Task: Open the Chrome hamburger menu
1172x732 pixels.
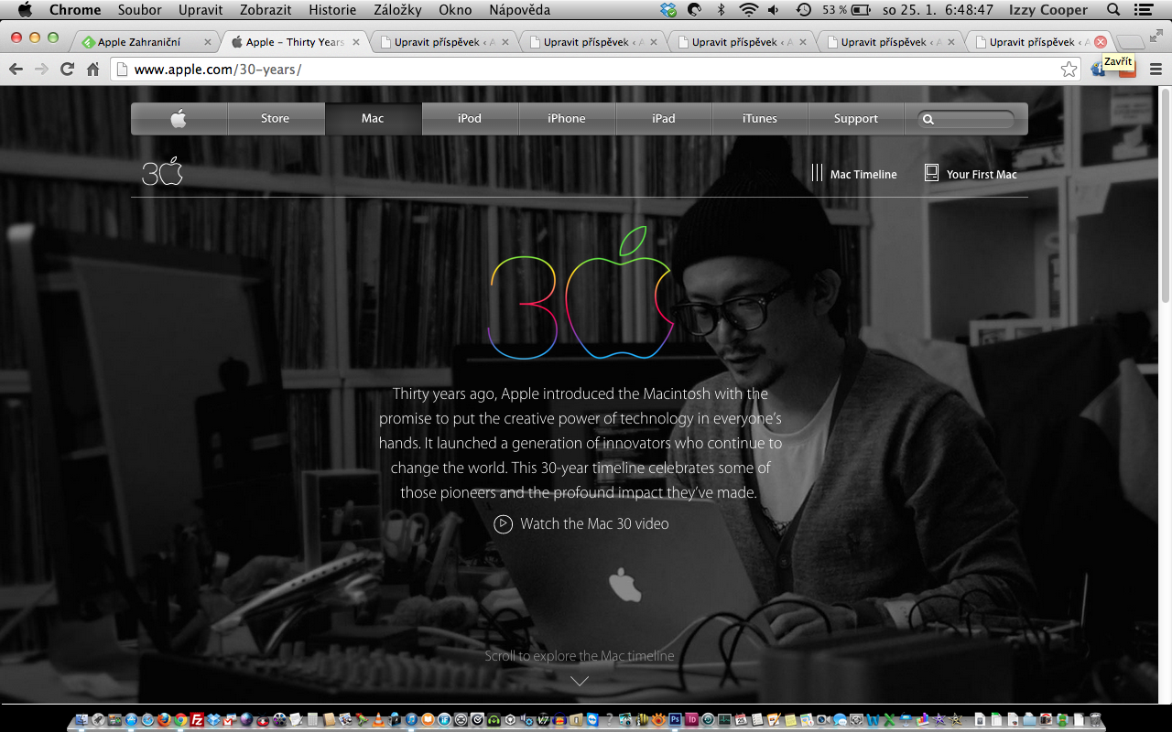Action: click(1156, 70)
